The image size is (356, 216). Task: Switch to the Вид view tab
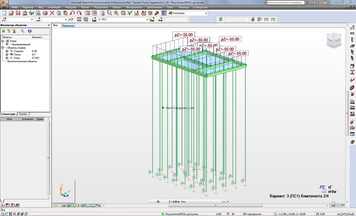pyautogui.click(x=55, y=25)
